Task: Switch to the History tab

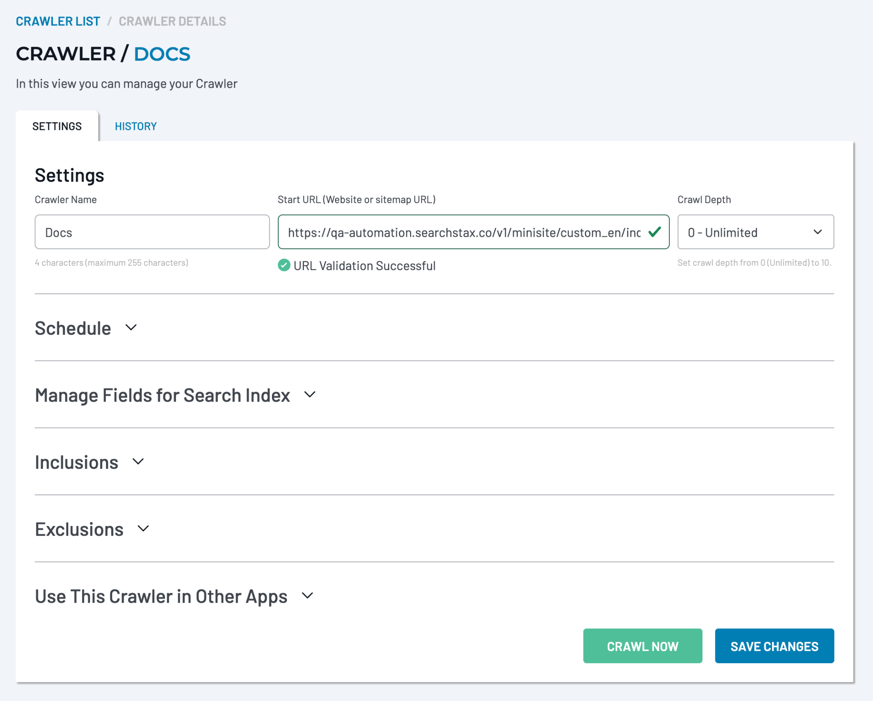Action: pyautogui.click(x=136, y=126)
